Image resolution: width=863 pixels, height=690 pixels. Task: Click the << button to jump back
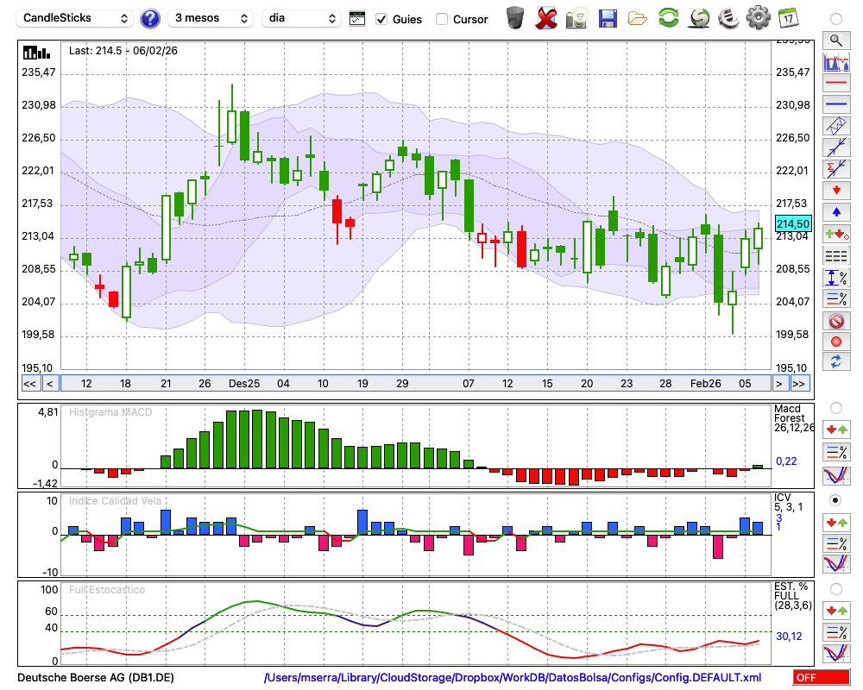pos(29,384)
